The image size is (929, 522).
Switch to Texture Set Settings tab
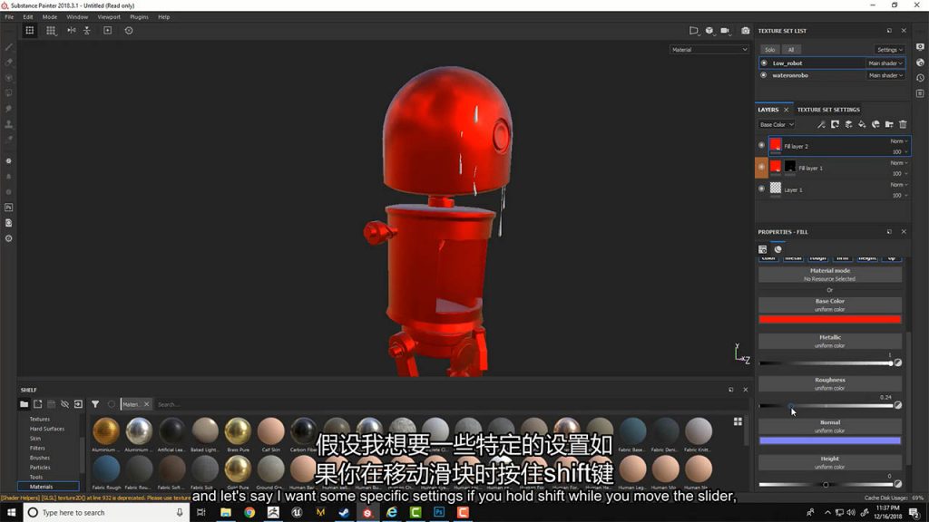pos(827,110)
